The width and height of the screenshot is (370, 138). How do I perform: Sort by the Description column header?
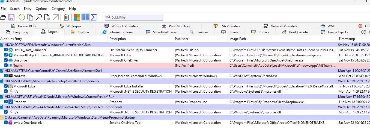pyautogui.click(x=141, y=39)
